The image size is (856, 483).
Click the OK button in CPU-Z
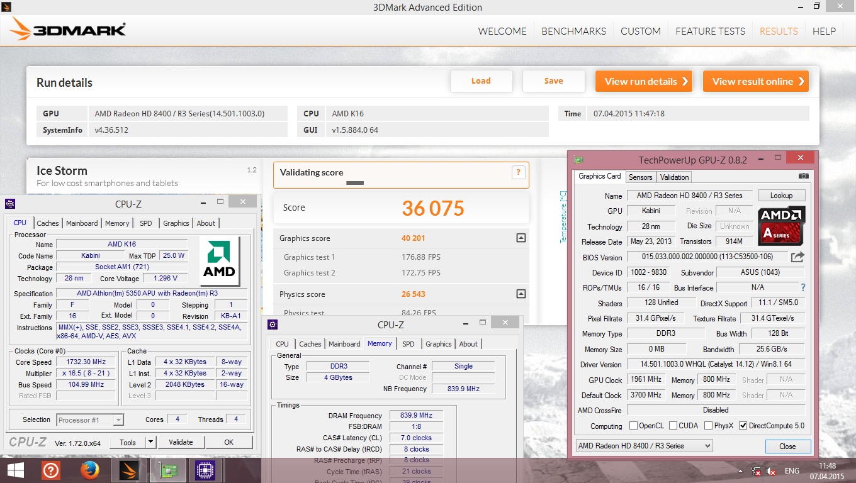coord(229,442)
